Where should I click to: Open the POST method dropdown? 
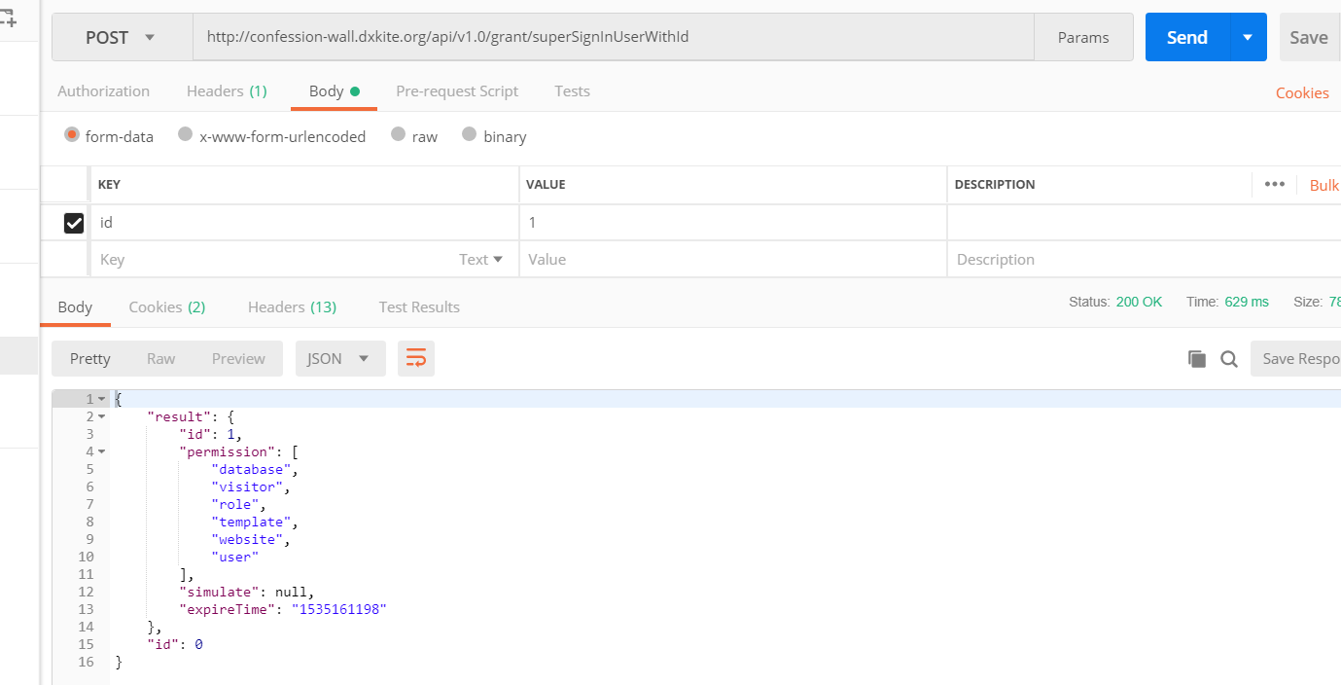point(122,38)
